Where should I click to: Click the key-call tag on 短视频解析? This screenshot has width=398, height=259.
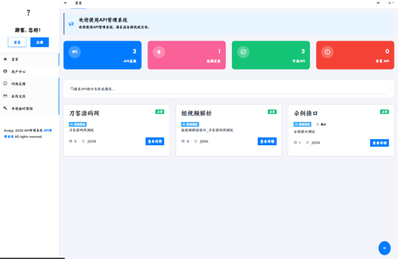click(190, 124)
